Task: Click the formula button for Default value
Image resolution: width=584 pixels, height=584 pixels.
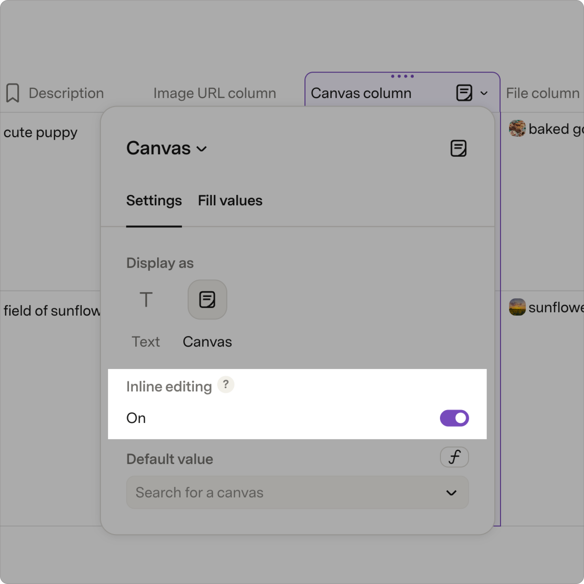Action: point(454,457)
